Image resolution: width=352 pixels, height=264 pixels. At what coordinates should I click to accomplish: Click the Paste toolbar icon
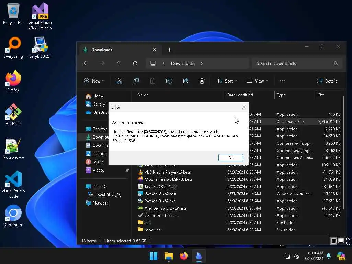tap(152, 81)
